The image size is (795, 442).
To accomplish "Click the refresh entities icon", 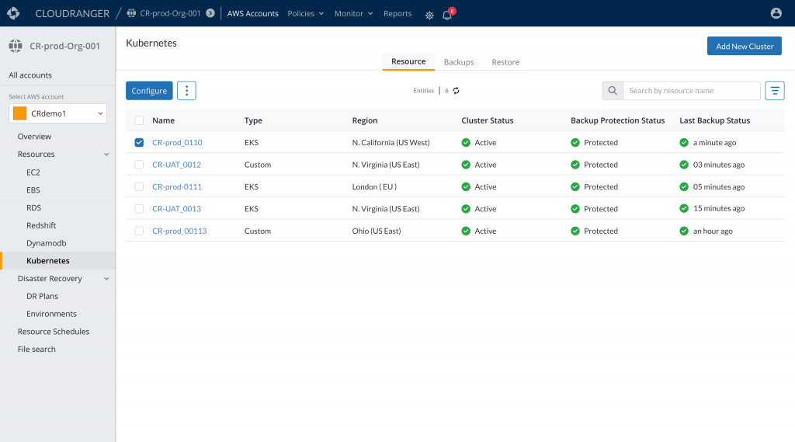I will [457, 91].
